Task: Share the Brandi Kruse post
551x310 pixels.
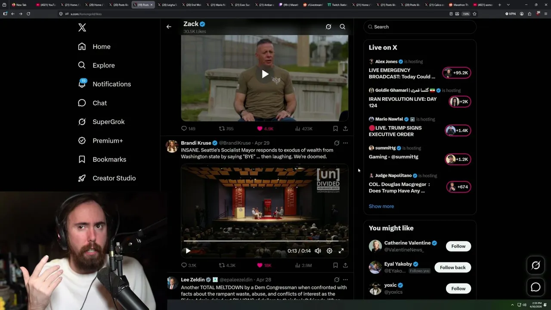Action: [x=345, y=265]
